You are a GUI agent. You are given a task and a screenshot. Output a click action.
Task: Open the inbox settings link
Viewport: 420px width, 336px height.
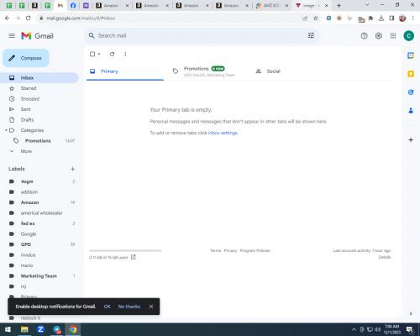pyautogui.click(x=223, y=133)
